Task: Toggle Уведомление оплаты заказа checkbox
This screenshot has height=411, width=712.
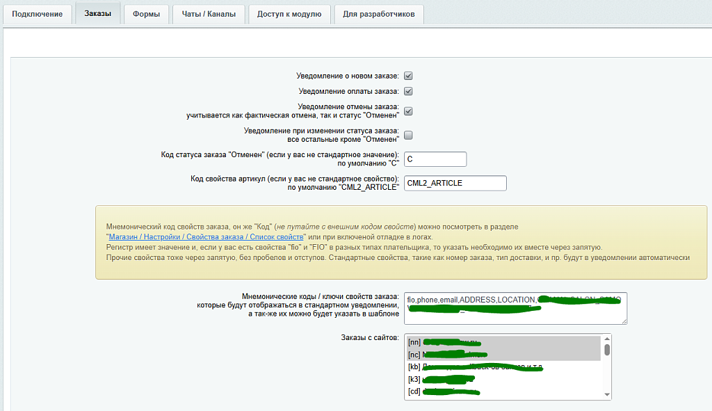Action: coord(408,91)
